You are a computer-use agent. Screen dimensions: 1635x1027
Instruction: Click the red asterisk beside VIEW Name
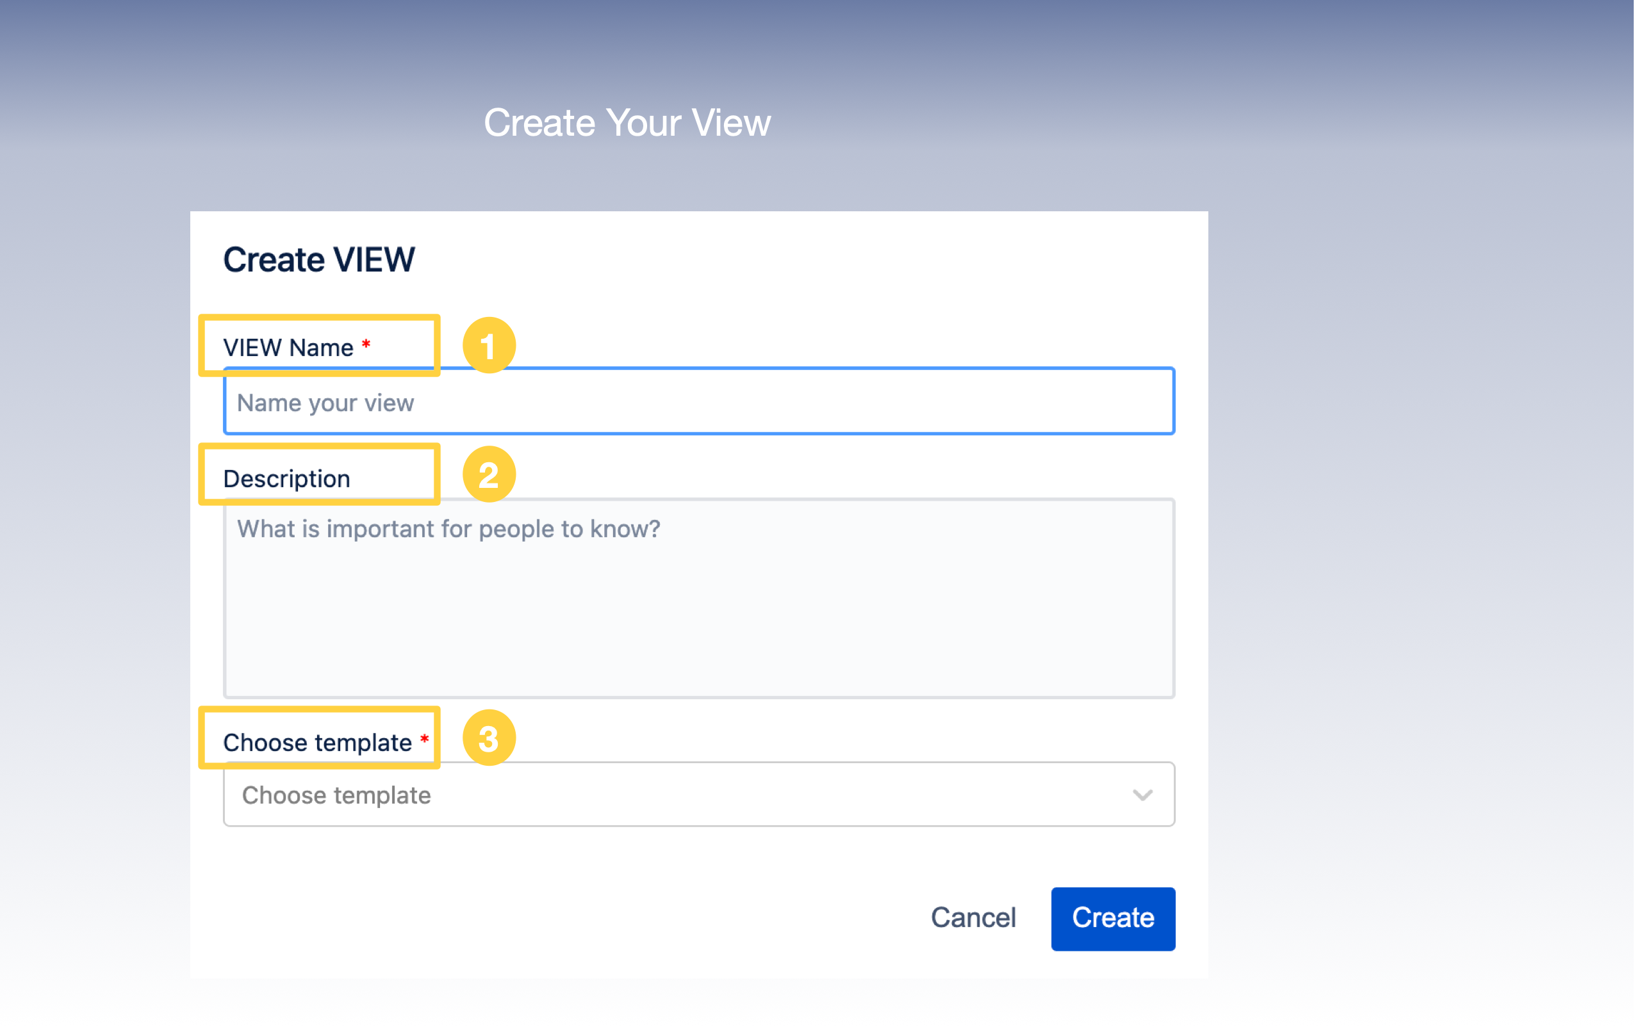click(366, 344)
